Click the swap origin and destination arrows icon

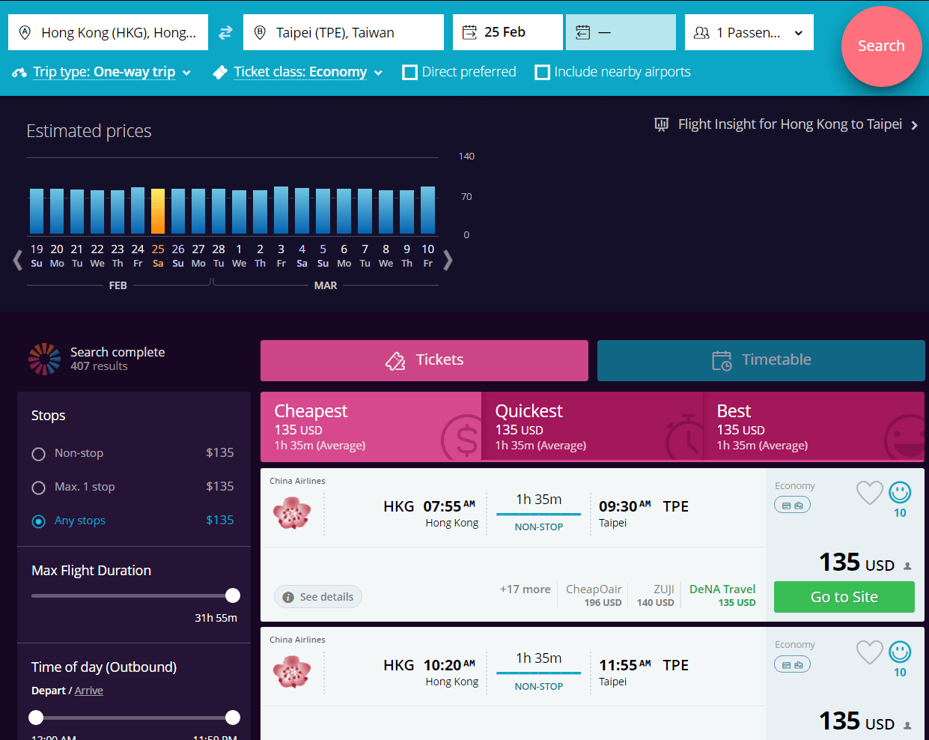225,33
